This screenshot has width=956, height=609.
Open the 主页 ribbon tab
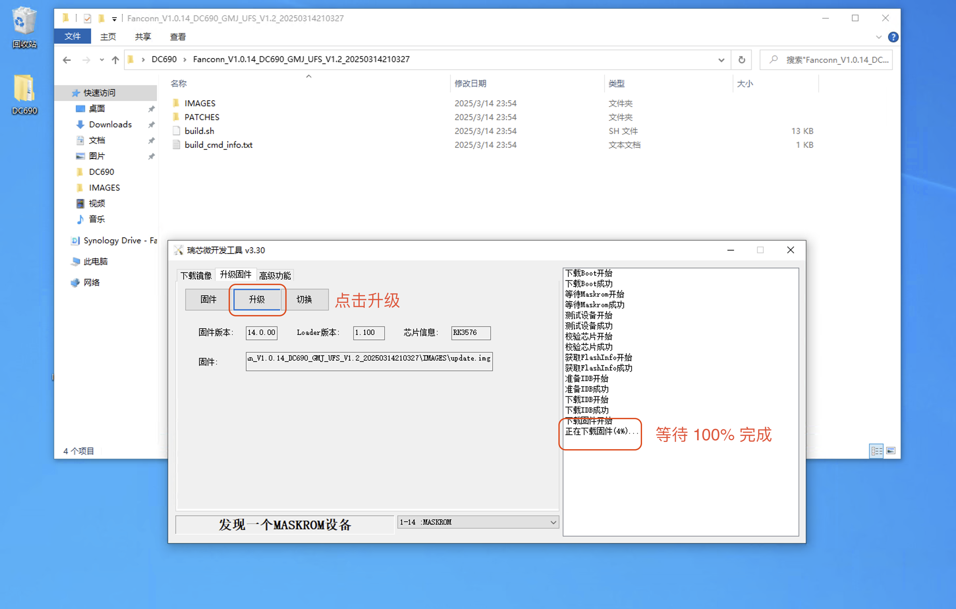tap(108, 37)
